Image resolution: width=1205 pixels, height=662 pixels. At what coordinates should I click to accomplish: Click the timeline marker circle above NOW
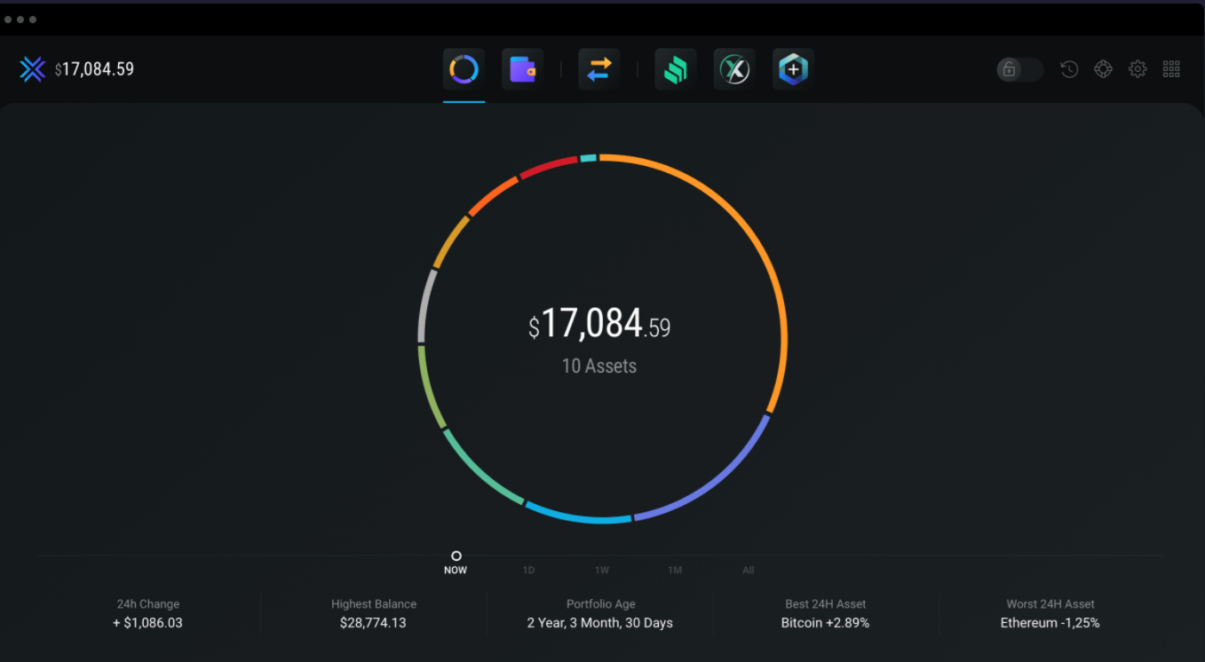456,556
